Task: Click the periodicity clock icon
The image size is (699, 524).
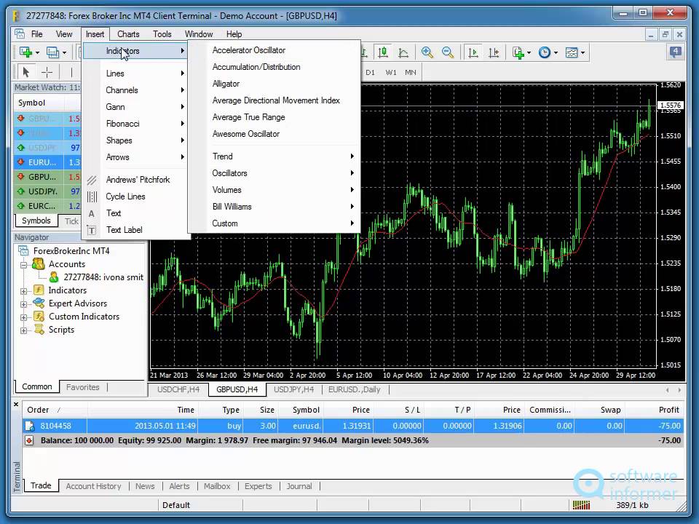Action: tap(545, 52)
